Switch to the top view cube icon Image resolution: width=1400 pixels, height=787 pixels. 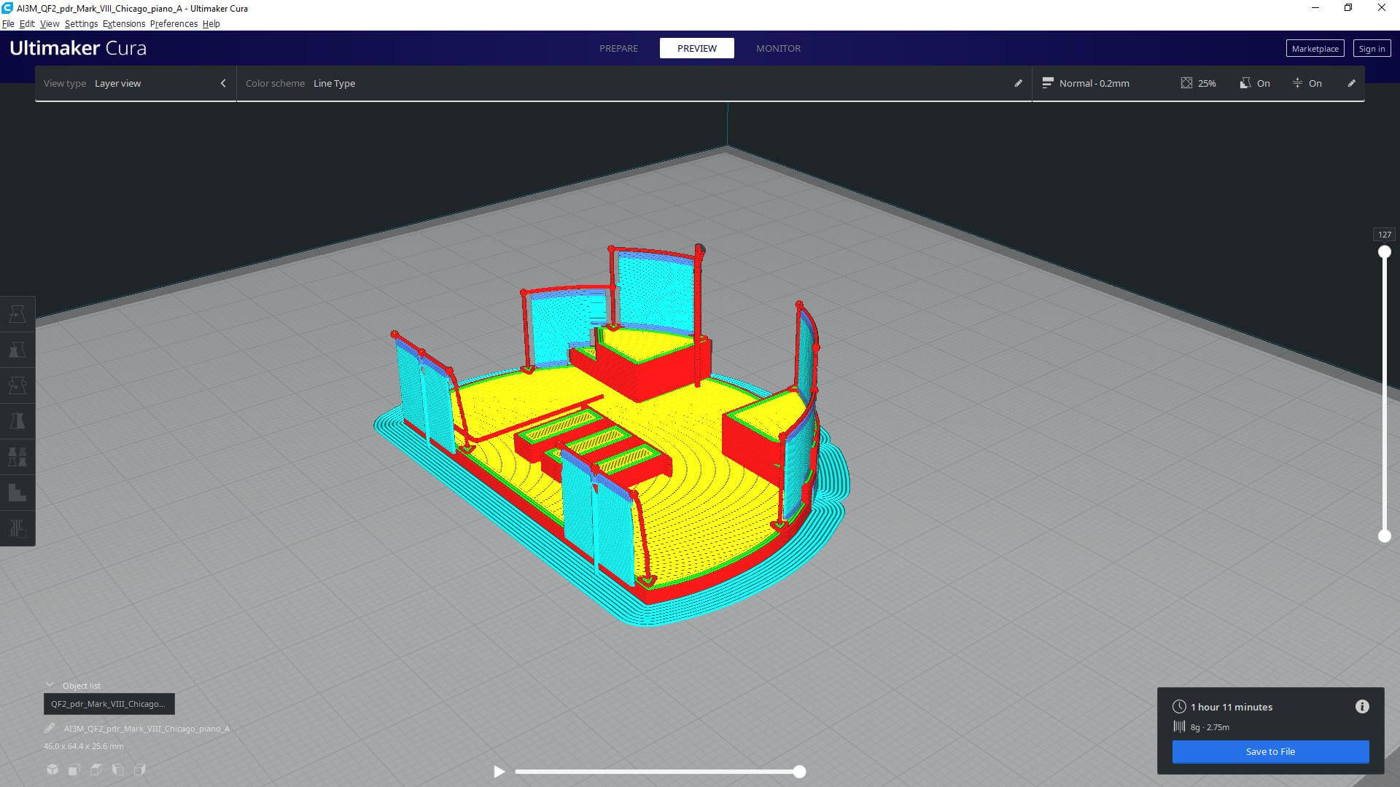click(x=96, y=770)
